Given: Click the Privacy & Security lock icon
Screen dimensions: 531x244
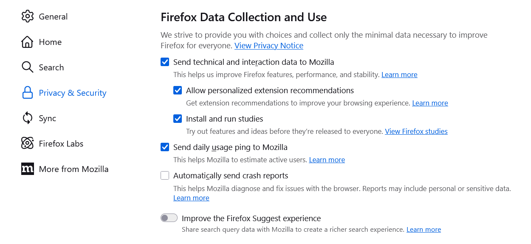Looking at the screenshot, I should 27,92.
